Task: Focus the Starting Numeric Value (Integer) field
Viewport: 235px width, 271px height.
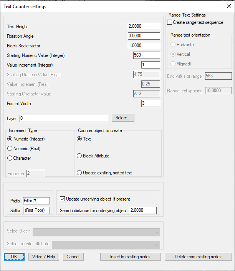Action: pyautogui.click(x=146, y=55)
